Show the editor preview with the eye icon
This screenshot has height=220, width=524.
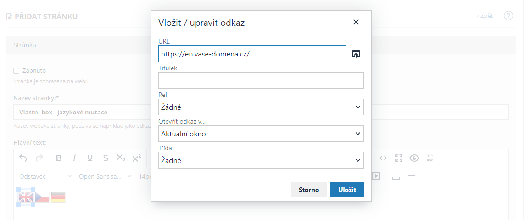point(414,158)
